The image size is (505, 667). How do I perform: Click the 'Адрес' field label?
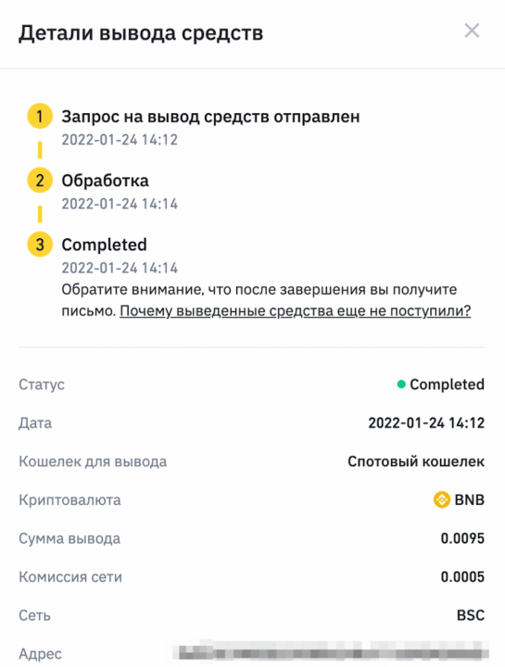pyautogui.click(x=40, y=654)
